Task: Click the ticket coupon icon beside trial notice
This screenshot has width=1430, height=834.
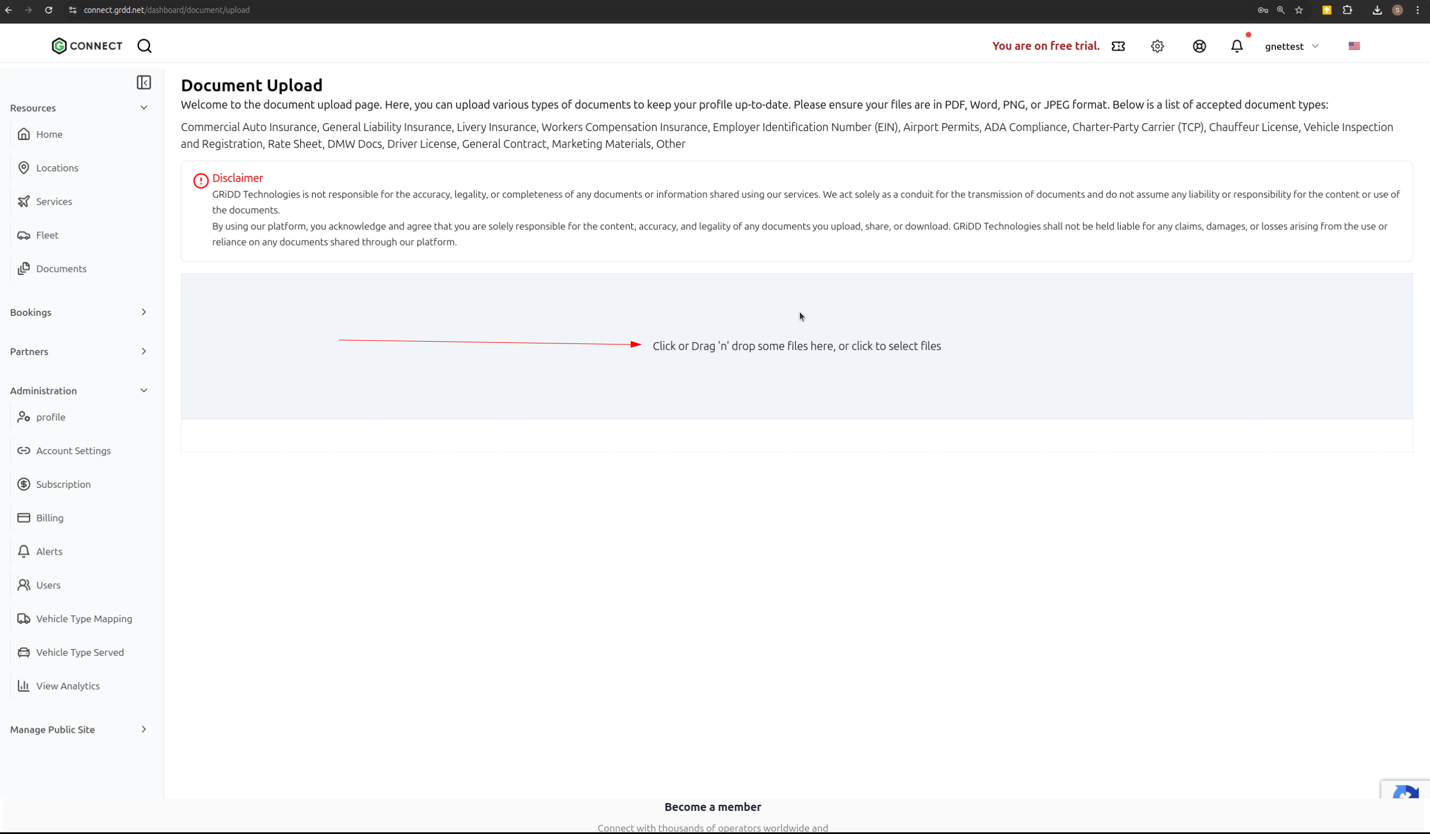Action: [x=1118, y=46]
